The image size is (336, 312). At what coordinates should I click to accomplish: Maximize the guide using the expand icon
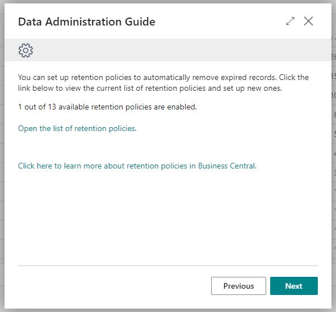click(x=291, y=21)
